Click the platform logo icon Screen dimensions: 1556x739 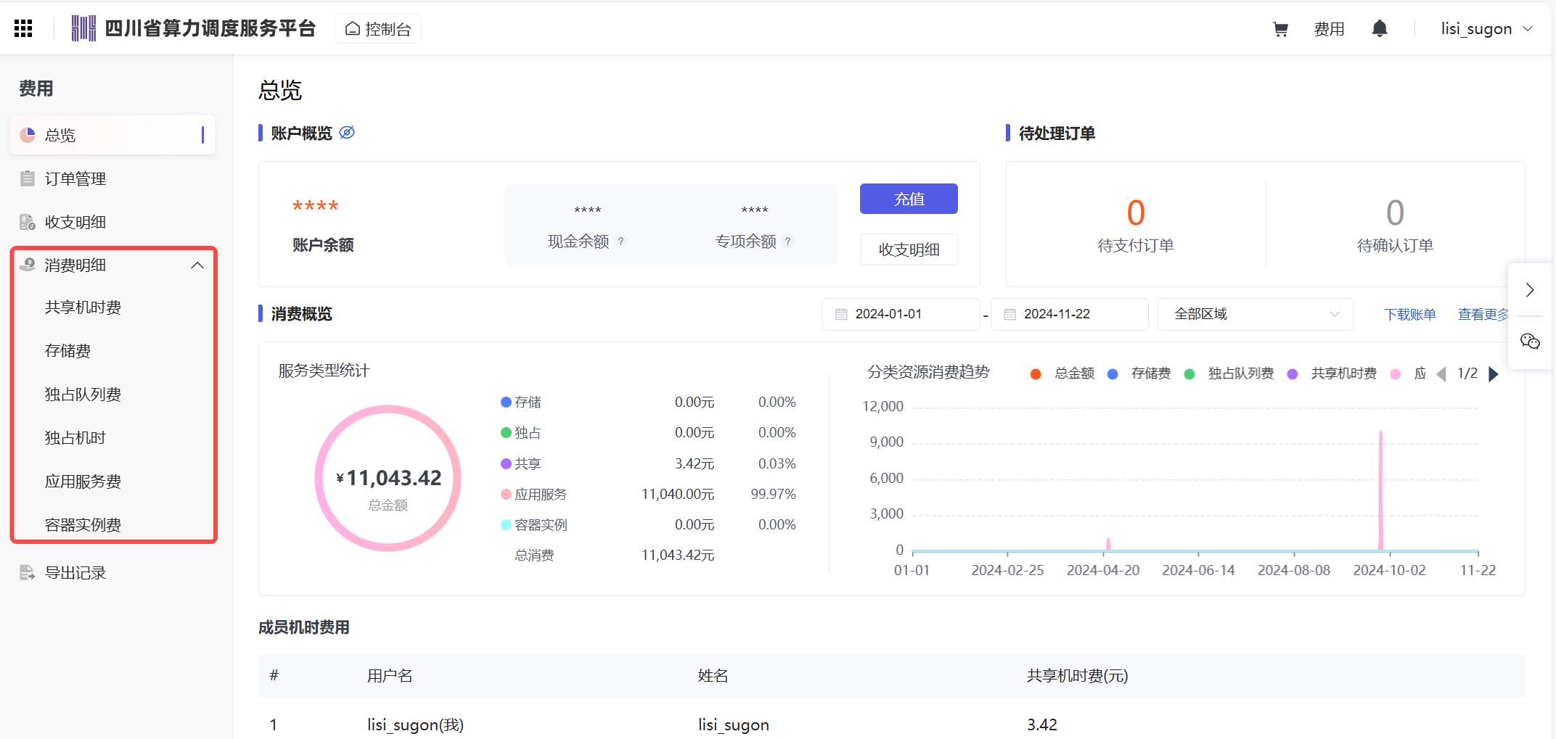pos(83,28)
